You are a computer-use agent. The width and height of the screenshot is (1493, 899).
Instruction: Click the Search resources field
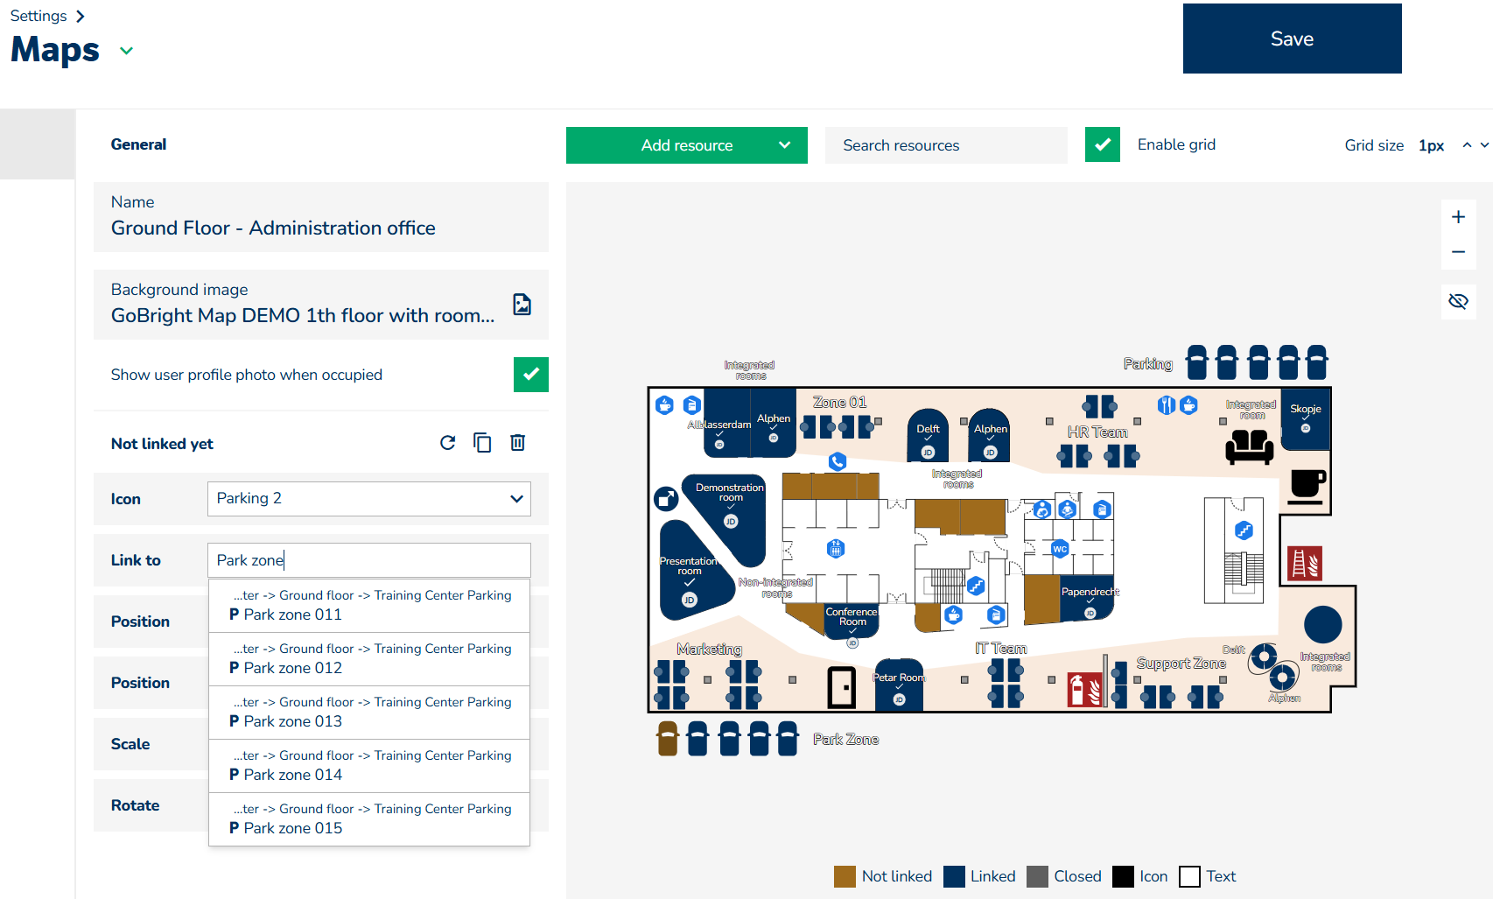(x=945, y=145)
